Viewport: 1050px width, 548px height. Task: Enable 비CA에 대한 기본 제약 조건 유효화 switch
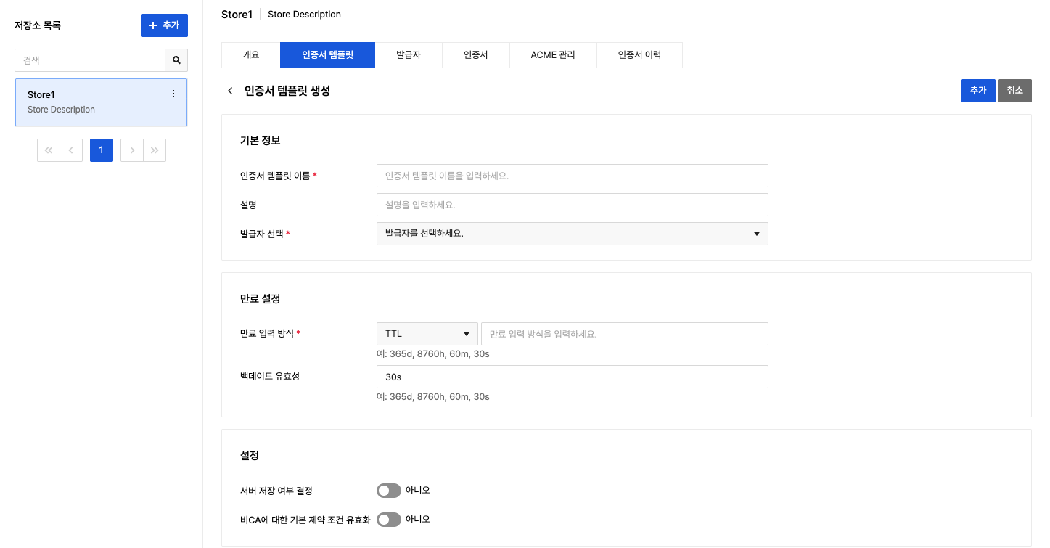coord(388,520)
